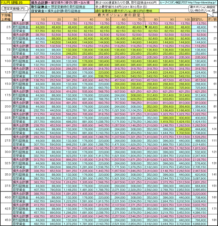Select the column header '100'
The image size is (218, 226).
coord(183,19)
